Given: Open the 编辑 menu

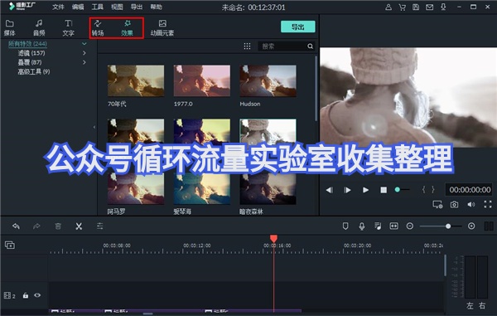Looking at the screenshot, I should [78, 7].
